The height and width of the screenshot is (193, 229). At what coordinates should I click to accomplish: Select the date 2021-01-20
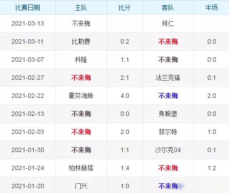tap(28, 186)
